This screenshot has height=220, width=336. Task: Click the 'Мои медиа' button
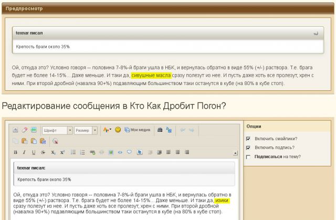point(138,130)
